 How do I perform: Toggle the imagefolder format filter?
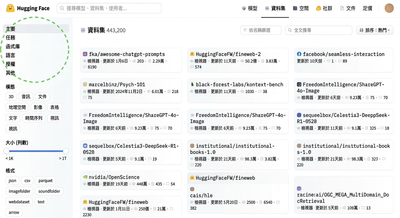[19, 191]
